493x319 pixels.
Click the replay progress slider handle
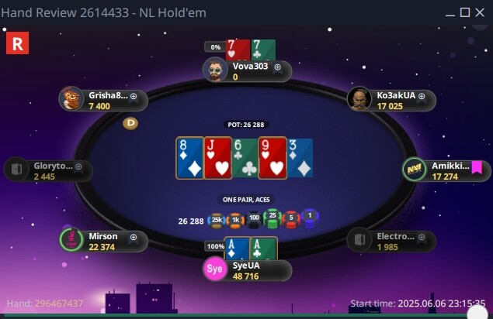coord(477,312)
